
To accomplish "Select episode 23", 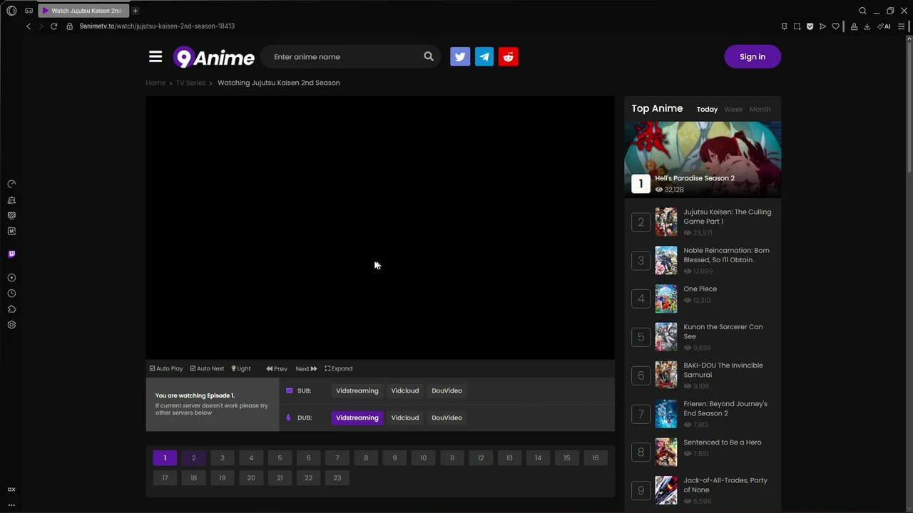I will (x=337, y=478).
